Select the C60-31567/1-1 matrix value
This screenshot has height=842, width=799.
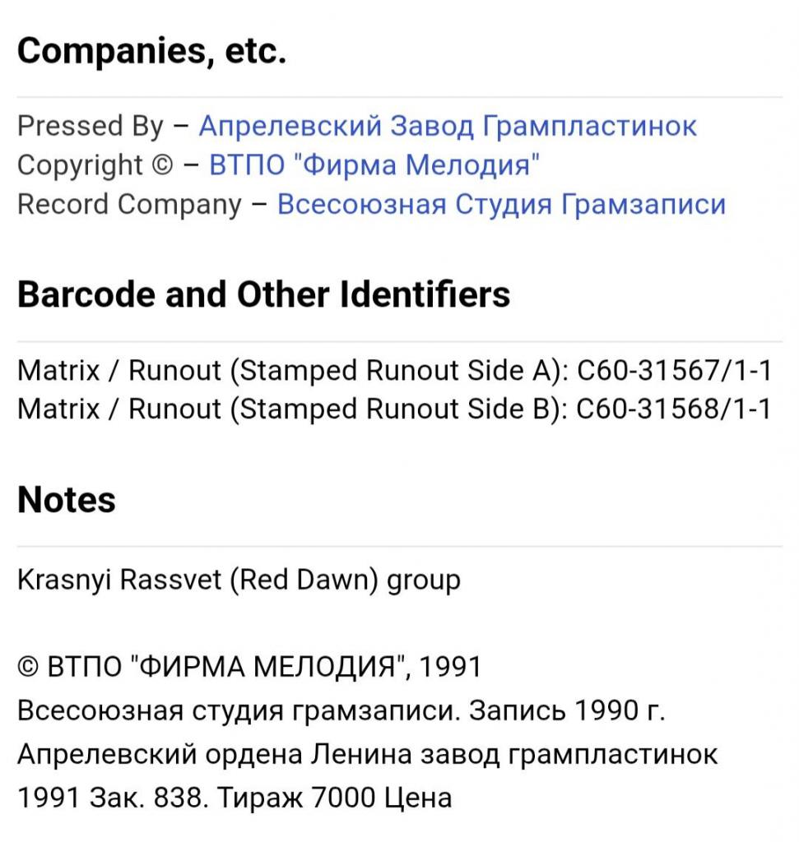[x=675, y=371]
